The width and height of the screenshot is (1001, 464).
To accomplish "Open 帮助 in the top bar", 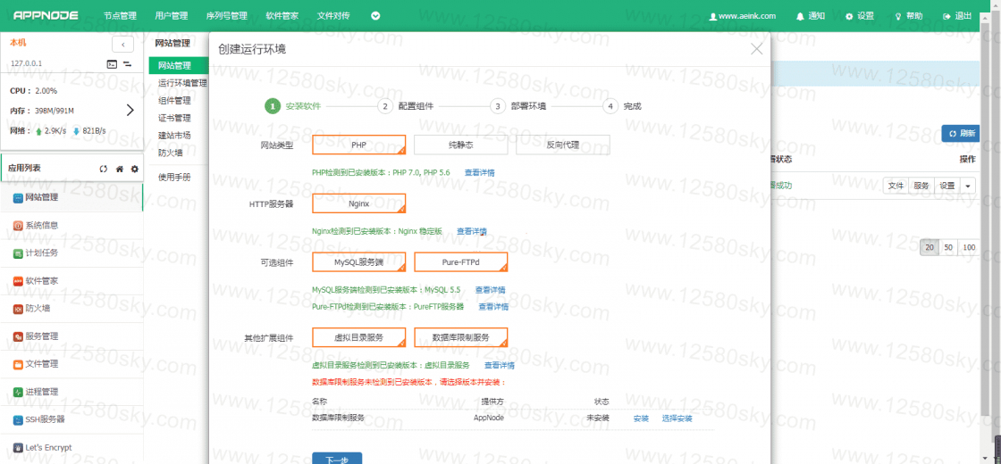I will pos(908,16).
